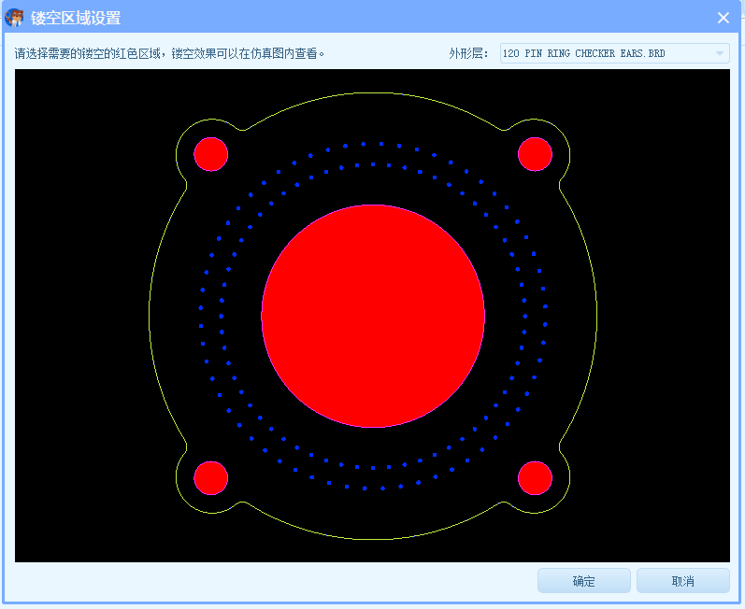The image size is (745, 609).
Task: Click the application icon in title bar
Action: [x=14, y=18]
